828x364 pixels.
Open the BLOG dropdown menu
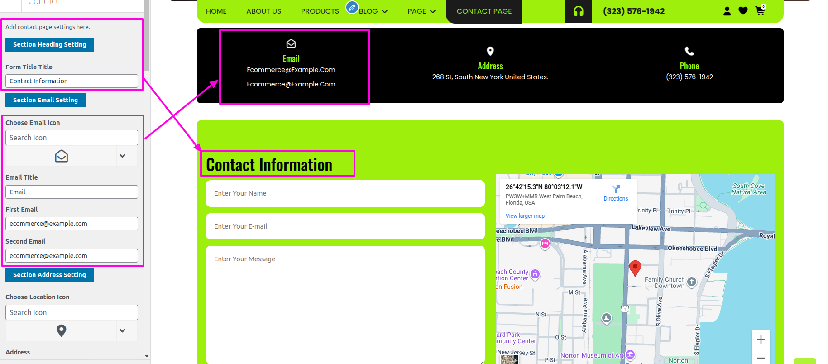click(x=373, y=11)
